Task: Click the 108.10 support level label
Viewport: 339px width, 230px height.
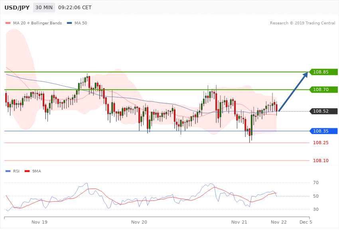Action: 321,161
